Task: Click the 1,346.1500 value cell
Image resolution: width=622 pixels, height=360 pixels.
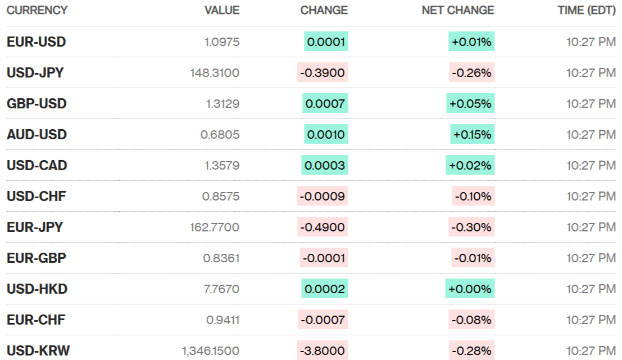Action: [211, 351]
